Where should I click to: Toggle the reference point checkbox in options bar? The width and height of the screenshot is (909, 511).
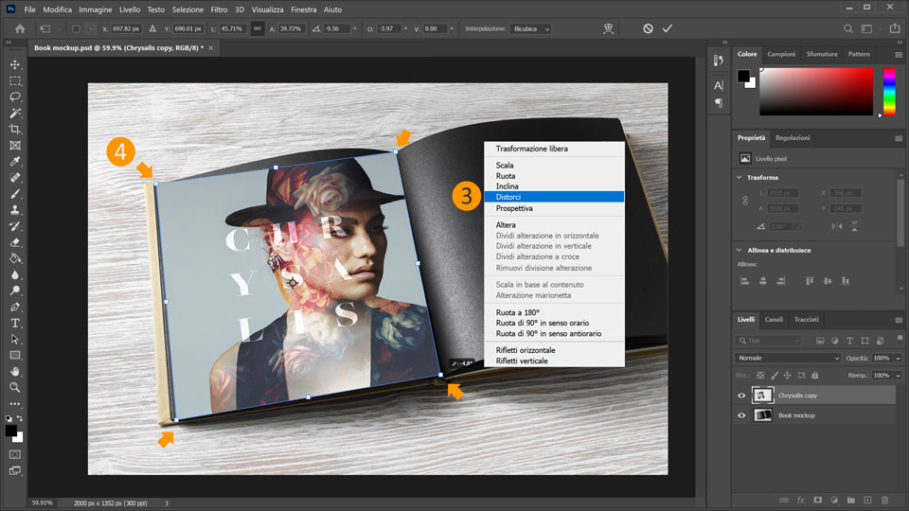pos(76,28)
